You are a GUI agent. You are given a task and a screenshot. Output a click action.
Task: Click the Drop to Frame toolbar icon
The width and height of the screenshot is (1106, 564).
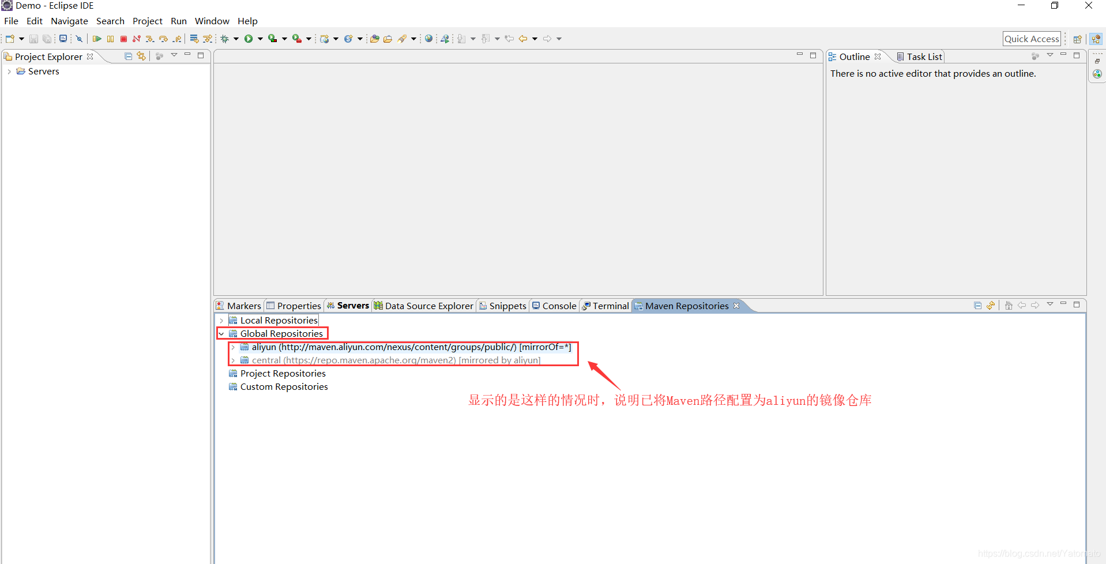[x=194, y=39]
